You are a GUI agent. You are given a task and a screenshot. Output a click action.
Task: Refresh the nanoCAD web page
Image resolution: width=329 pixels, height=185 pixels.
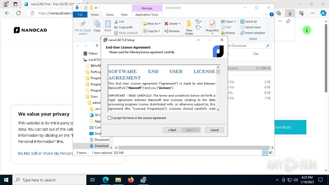(18, 13)
